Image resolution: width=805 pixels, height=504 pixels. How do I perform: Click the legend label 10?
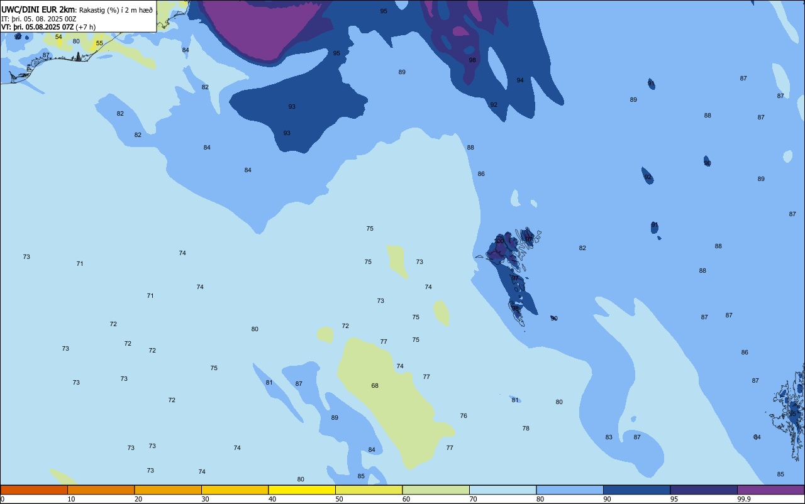point(71,499)
